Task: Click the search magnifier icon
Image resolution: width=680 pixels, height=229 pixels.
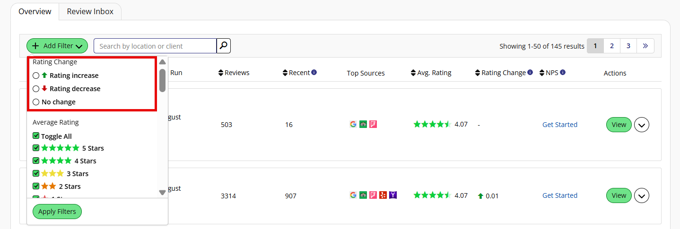Action: click(224, 46)
